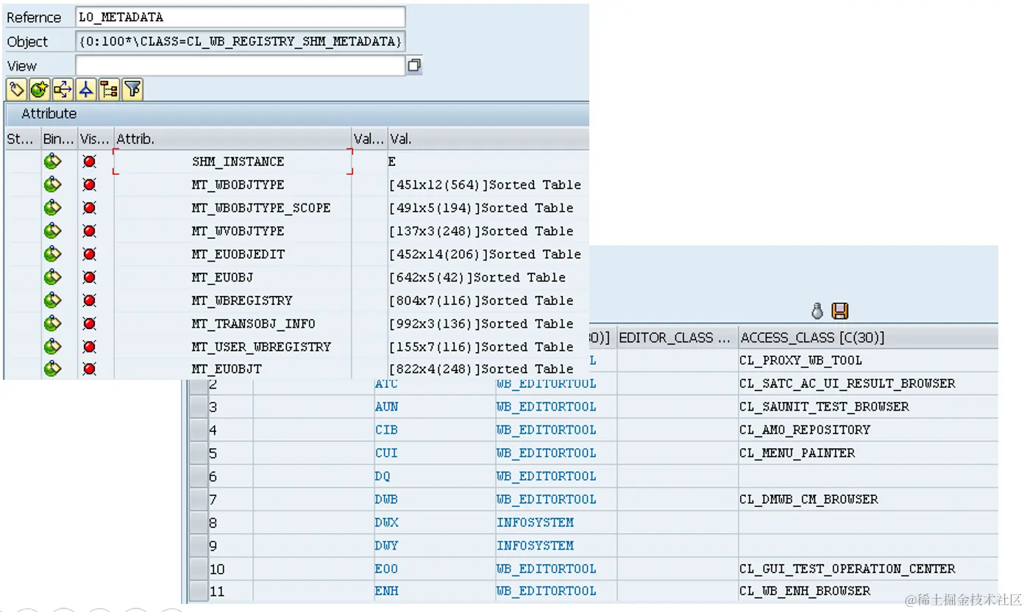Click the value [451x12(564)]Sorted Table
The image size is (1027, 612).
tap(486, 184)
